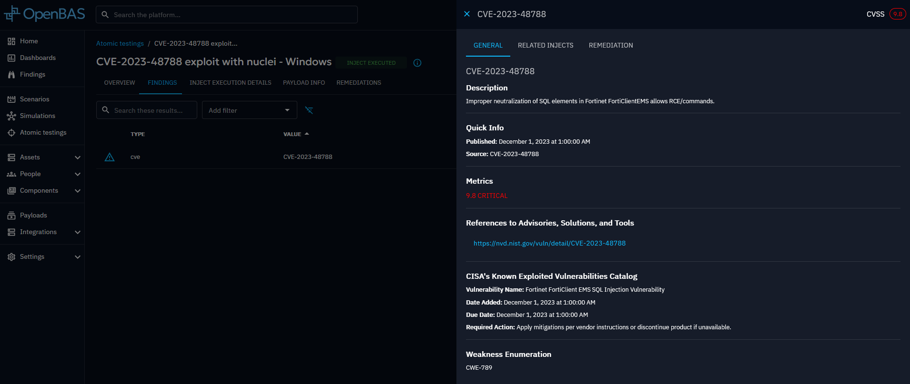The height and width of the screenshot is (384, 910).
Task: Click the Findings binoculars icon in sidebar
Action: point(11,75)
